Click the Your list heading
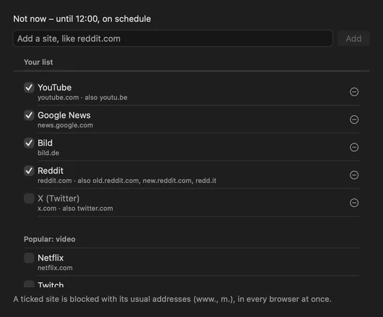This screenshot has width=383, height=317. pos(38,62)
